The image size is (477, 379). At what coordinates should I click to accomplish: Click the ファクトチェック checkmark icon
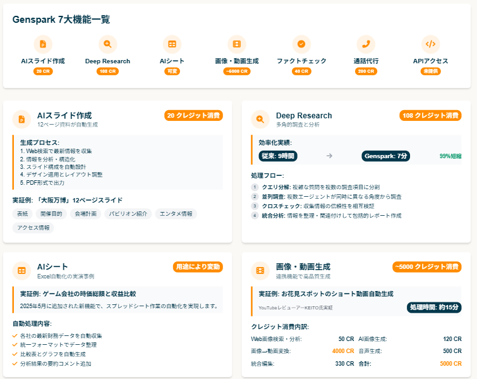tap(301, 44)
